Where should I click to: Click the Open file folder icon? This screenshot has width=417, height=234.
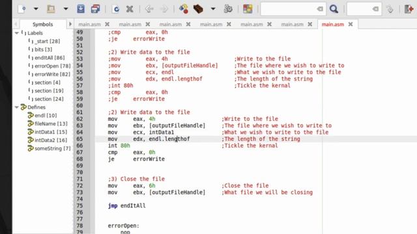51,9
